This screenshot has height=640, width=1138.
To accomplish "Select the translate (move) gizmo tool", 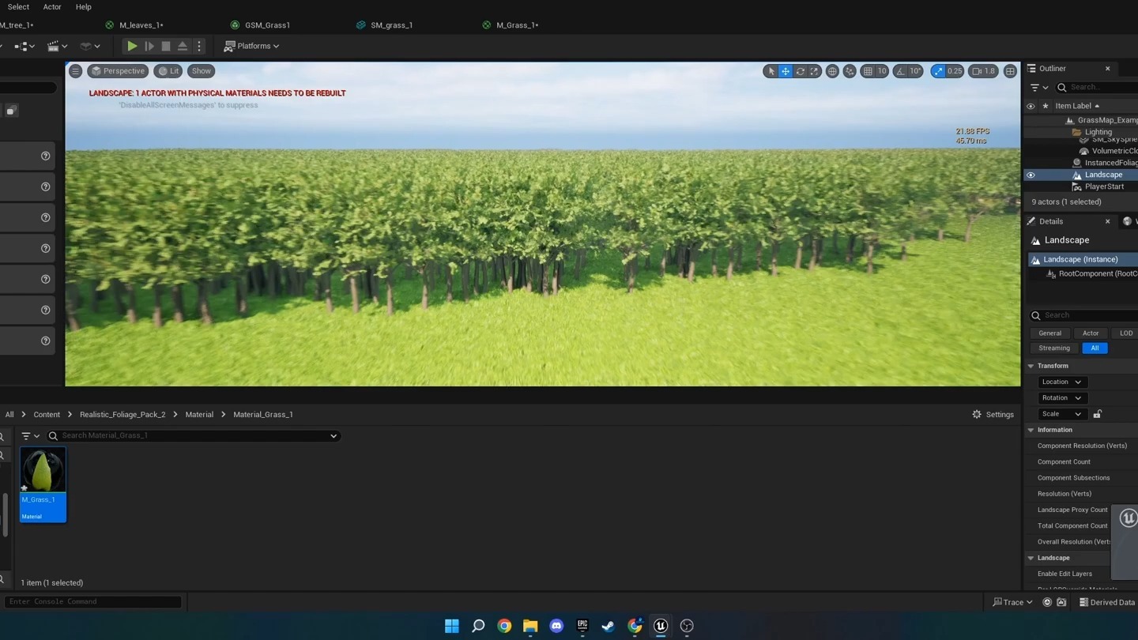I will 786,71.
